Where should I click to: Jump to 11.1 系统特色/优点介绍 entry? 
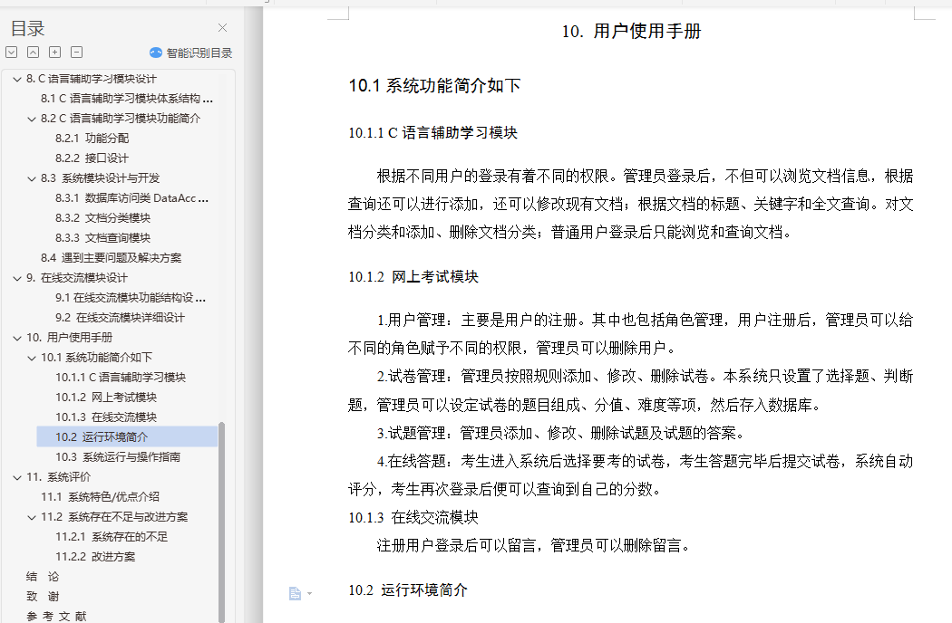pyautogui.click(x=100, y=497)
